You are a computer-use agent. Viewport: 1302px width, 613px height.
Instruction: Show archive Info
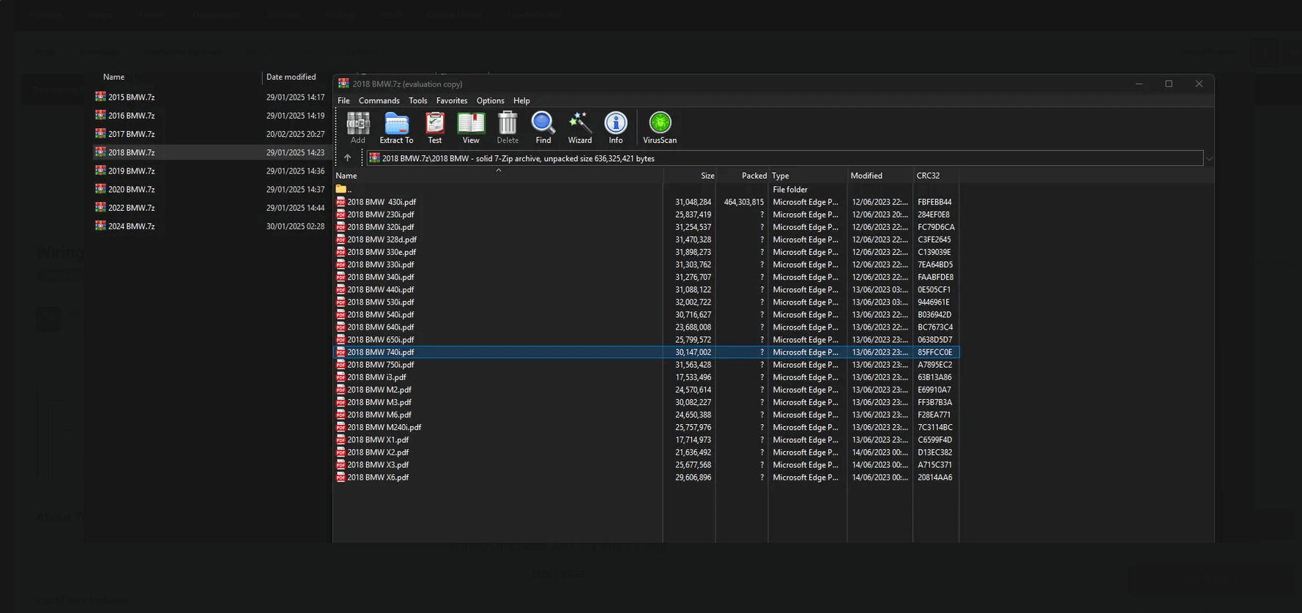[x=616, y=127]
